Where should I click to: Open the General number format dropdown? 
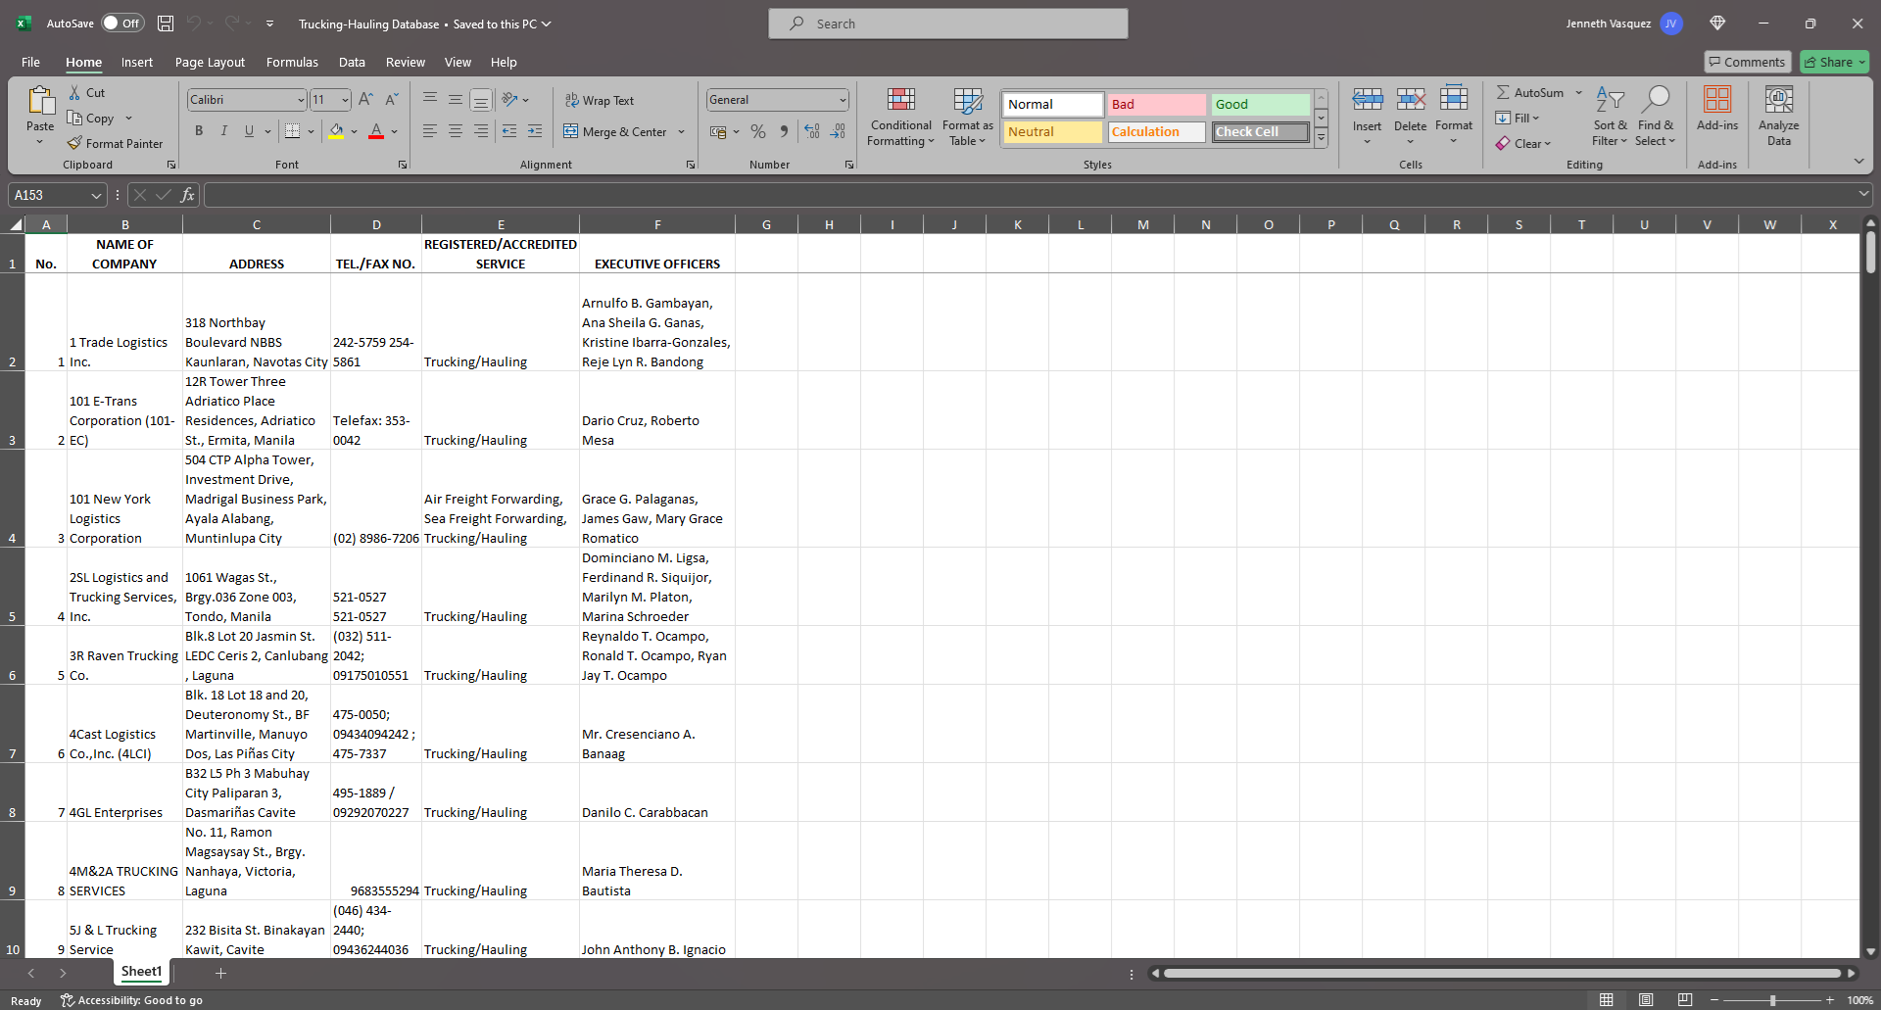[x=843, y=100]
